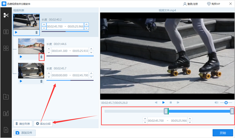Click the blue 开始 start button

pos(223,133)
